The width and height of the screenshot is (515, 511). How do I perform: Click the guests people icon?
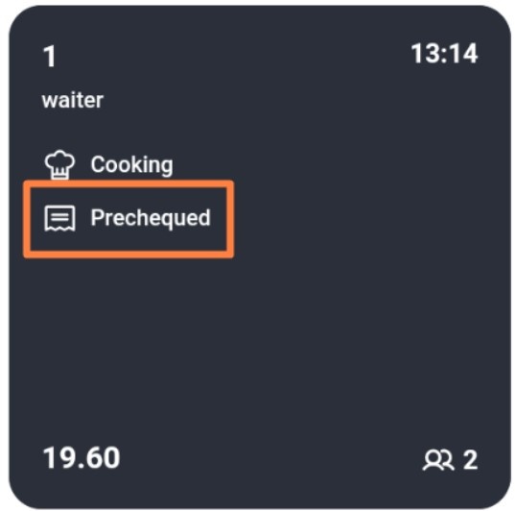tap(438, 460)
